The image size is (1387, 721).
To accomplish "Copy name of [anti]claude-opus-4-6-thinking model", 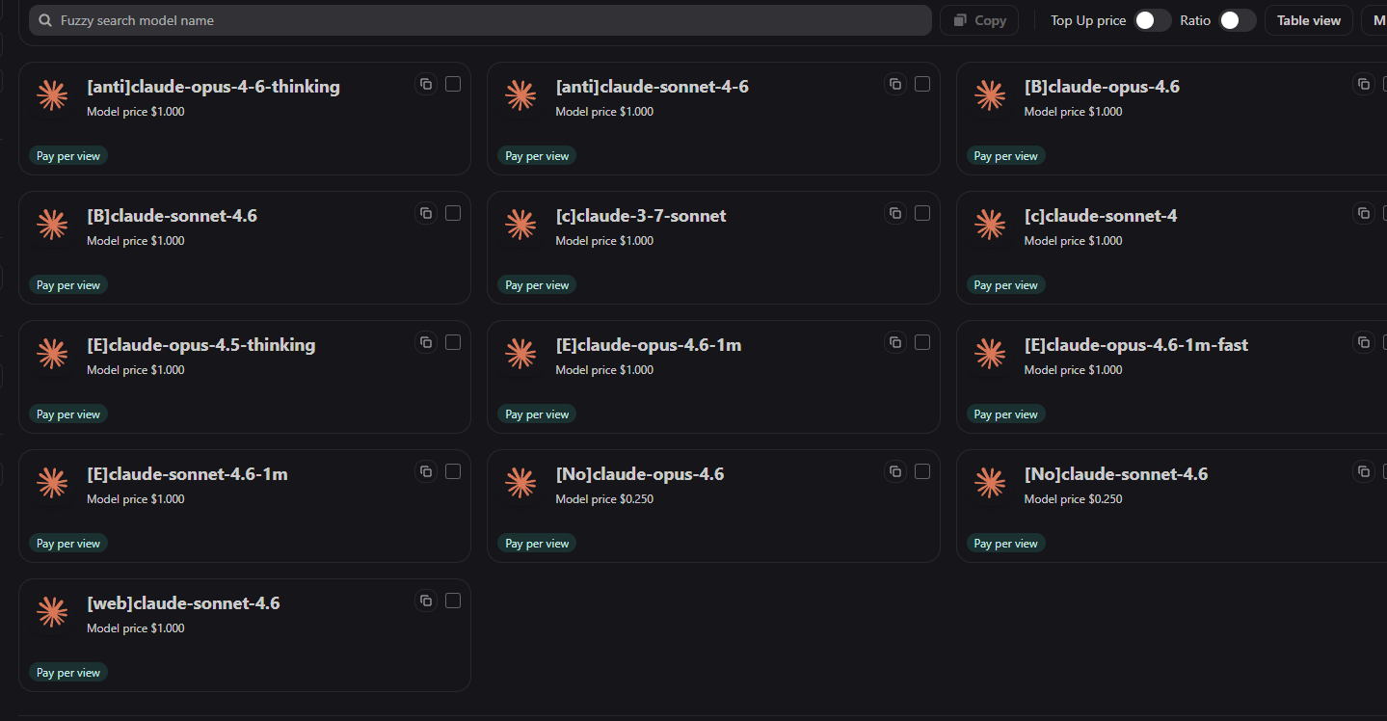I will pos(426,84).
